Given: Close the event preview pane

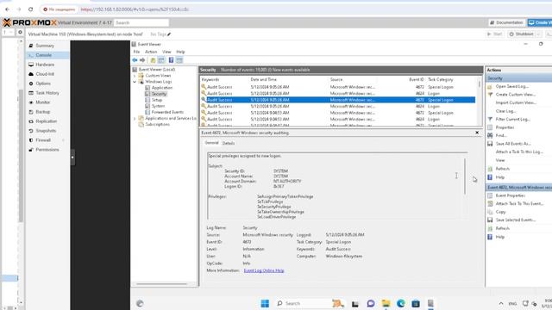Looking at the screenshot, I should pos(477,133).
